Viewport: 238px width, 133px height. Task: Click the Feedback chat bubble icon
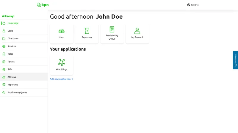[x=236, y=65]
